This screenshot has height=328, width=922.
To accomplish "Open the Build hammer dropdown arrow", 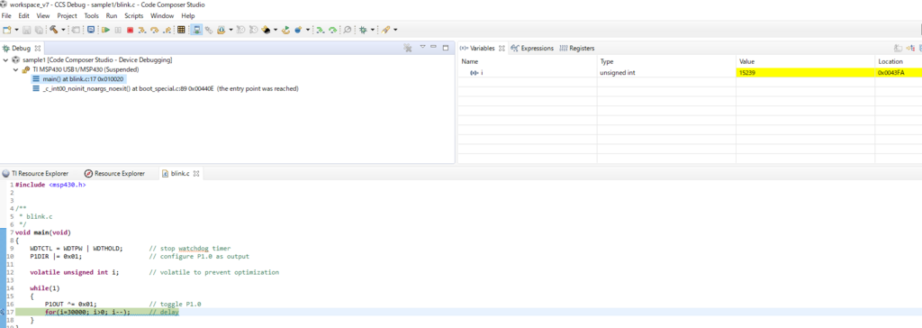I will [x=63, y=30].
